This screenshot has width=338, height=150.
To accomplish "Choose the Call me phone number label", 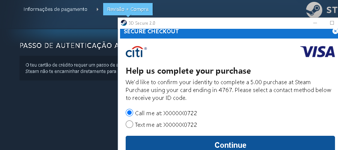I will [x=166, y=113].
